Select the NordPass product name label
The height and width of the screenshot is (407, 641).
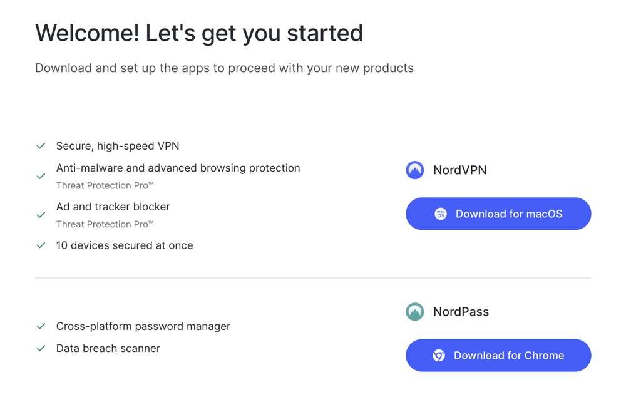point(461,311)
